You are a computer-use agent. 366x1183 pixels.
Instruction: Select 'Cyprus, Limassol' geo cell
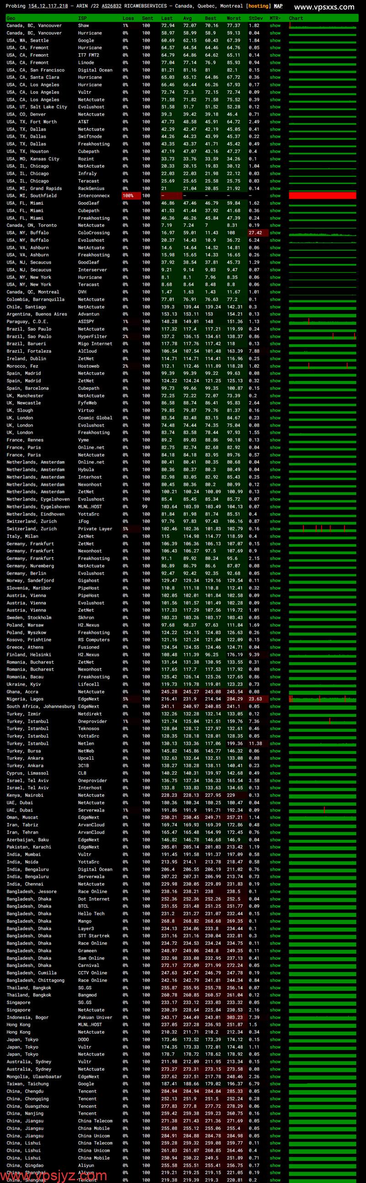coord(27,773)
